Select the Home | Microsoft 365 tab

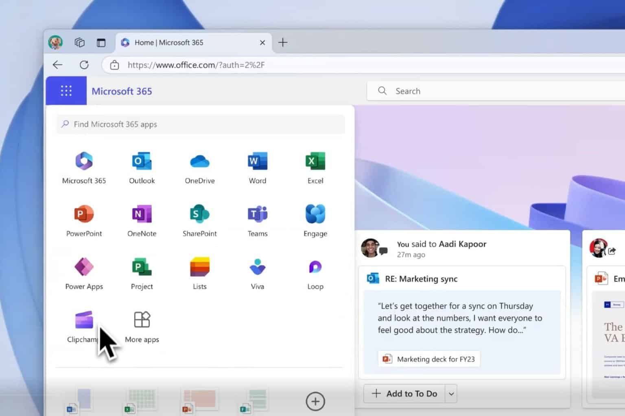point(194,43)
